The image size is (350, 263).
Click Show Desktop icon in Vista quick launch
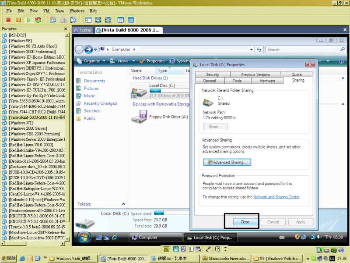coord(98,238)
